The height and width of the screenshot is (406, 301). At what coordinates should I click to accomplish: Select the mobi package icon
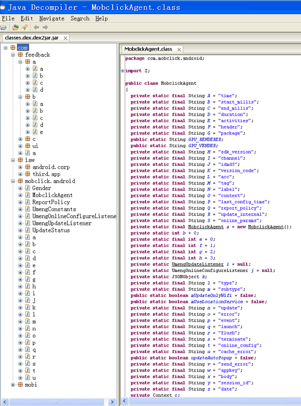pyautogui.click(x=20, y=385)
